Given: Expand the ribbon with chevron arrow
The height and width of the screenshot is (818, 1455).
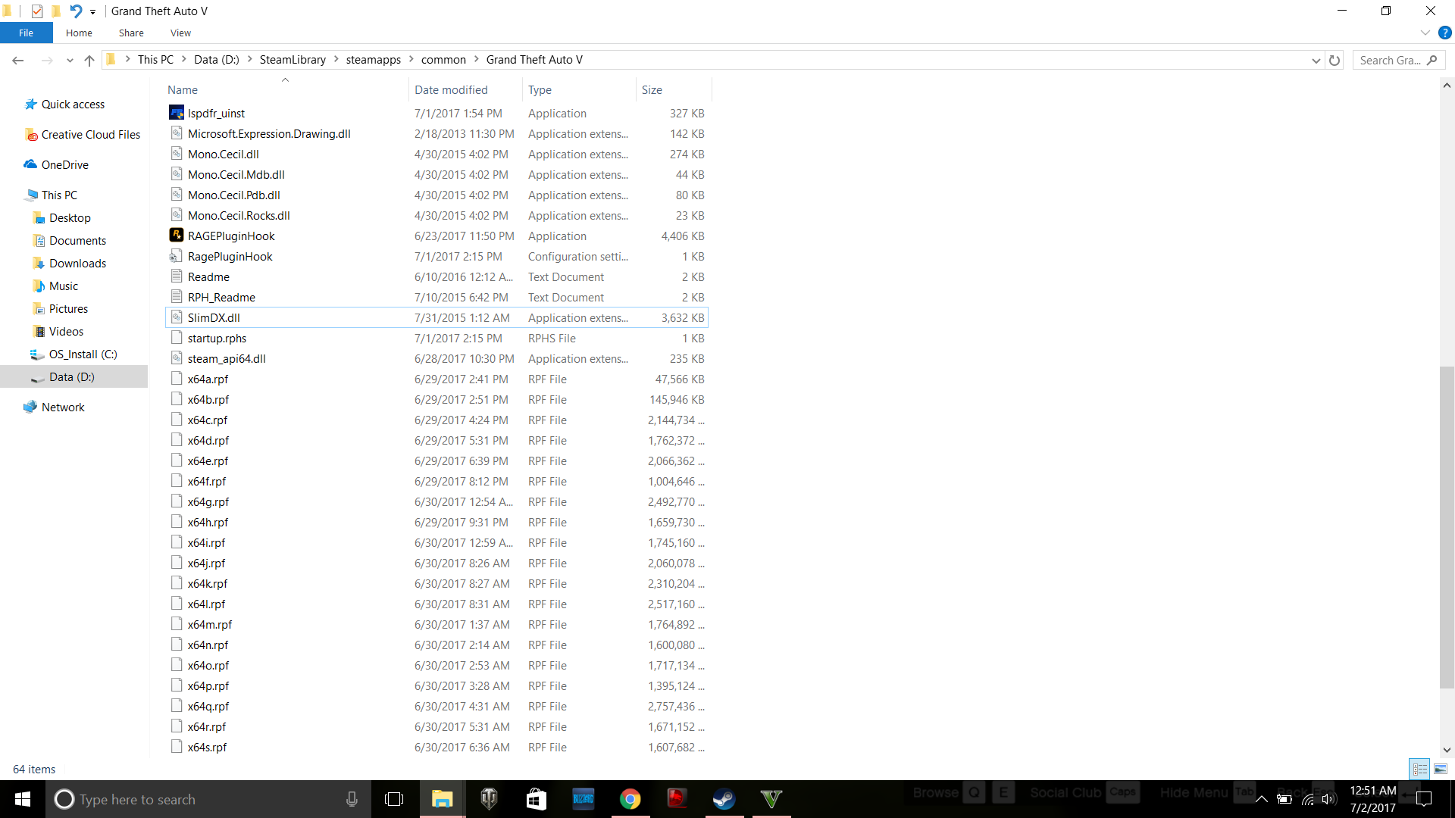Looking at the screenshot, I should click(1425, 33).
